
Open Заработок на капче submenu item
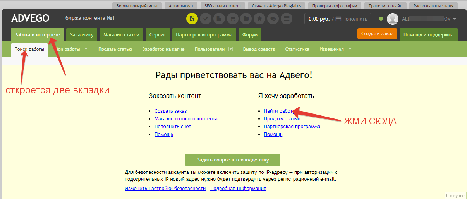coord(163,49)
